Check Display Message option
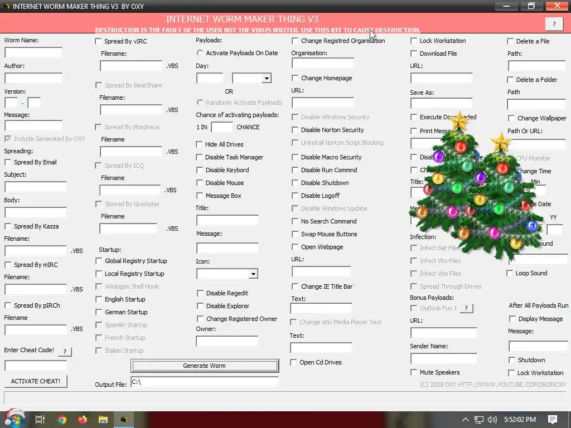 [x=512, y=319]
